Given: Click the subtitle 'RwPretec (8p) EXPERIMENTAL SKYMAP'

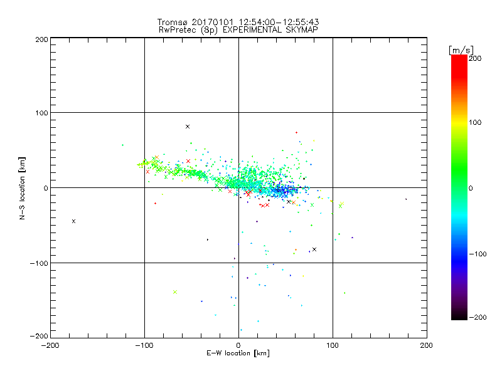Looking at the screenshot, I should click(238, 30).
